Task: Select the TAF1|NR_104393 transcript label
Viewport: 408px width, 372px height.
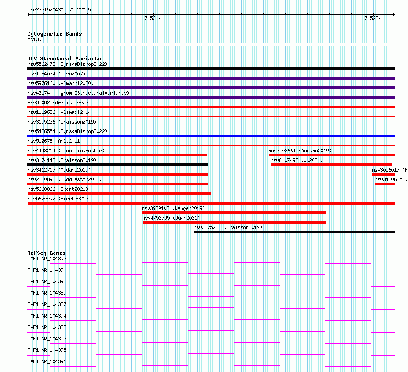Action: pos(47,339)
